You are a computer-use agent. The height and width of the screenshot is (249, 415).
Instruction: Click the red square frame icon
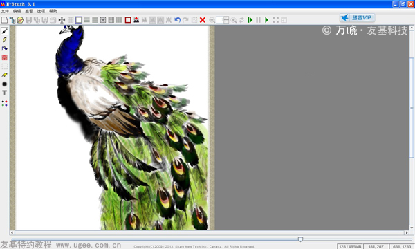(128, 20)
